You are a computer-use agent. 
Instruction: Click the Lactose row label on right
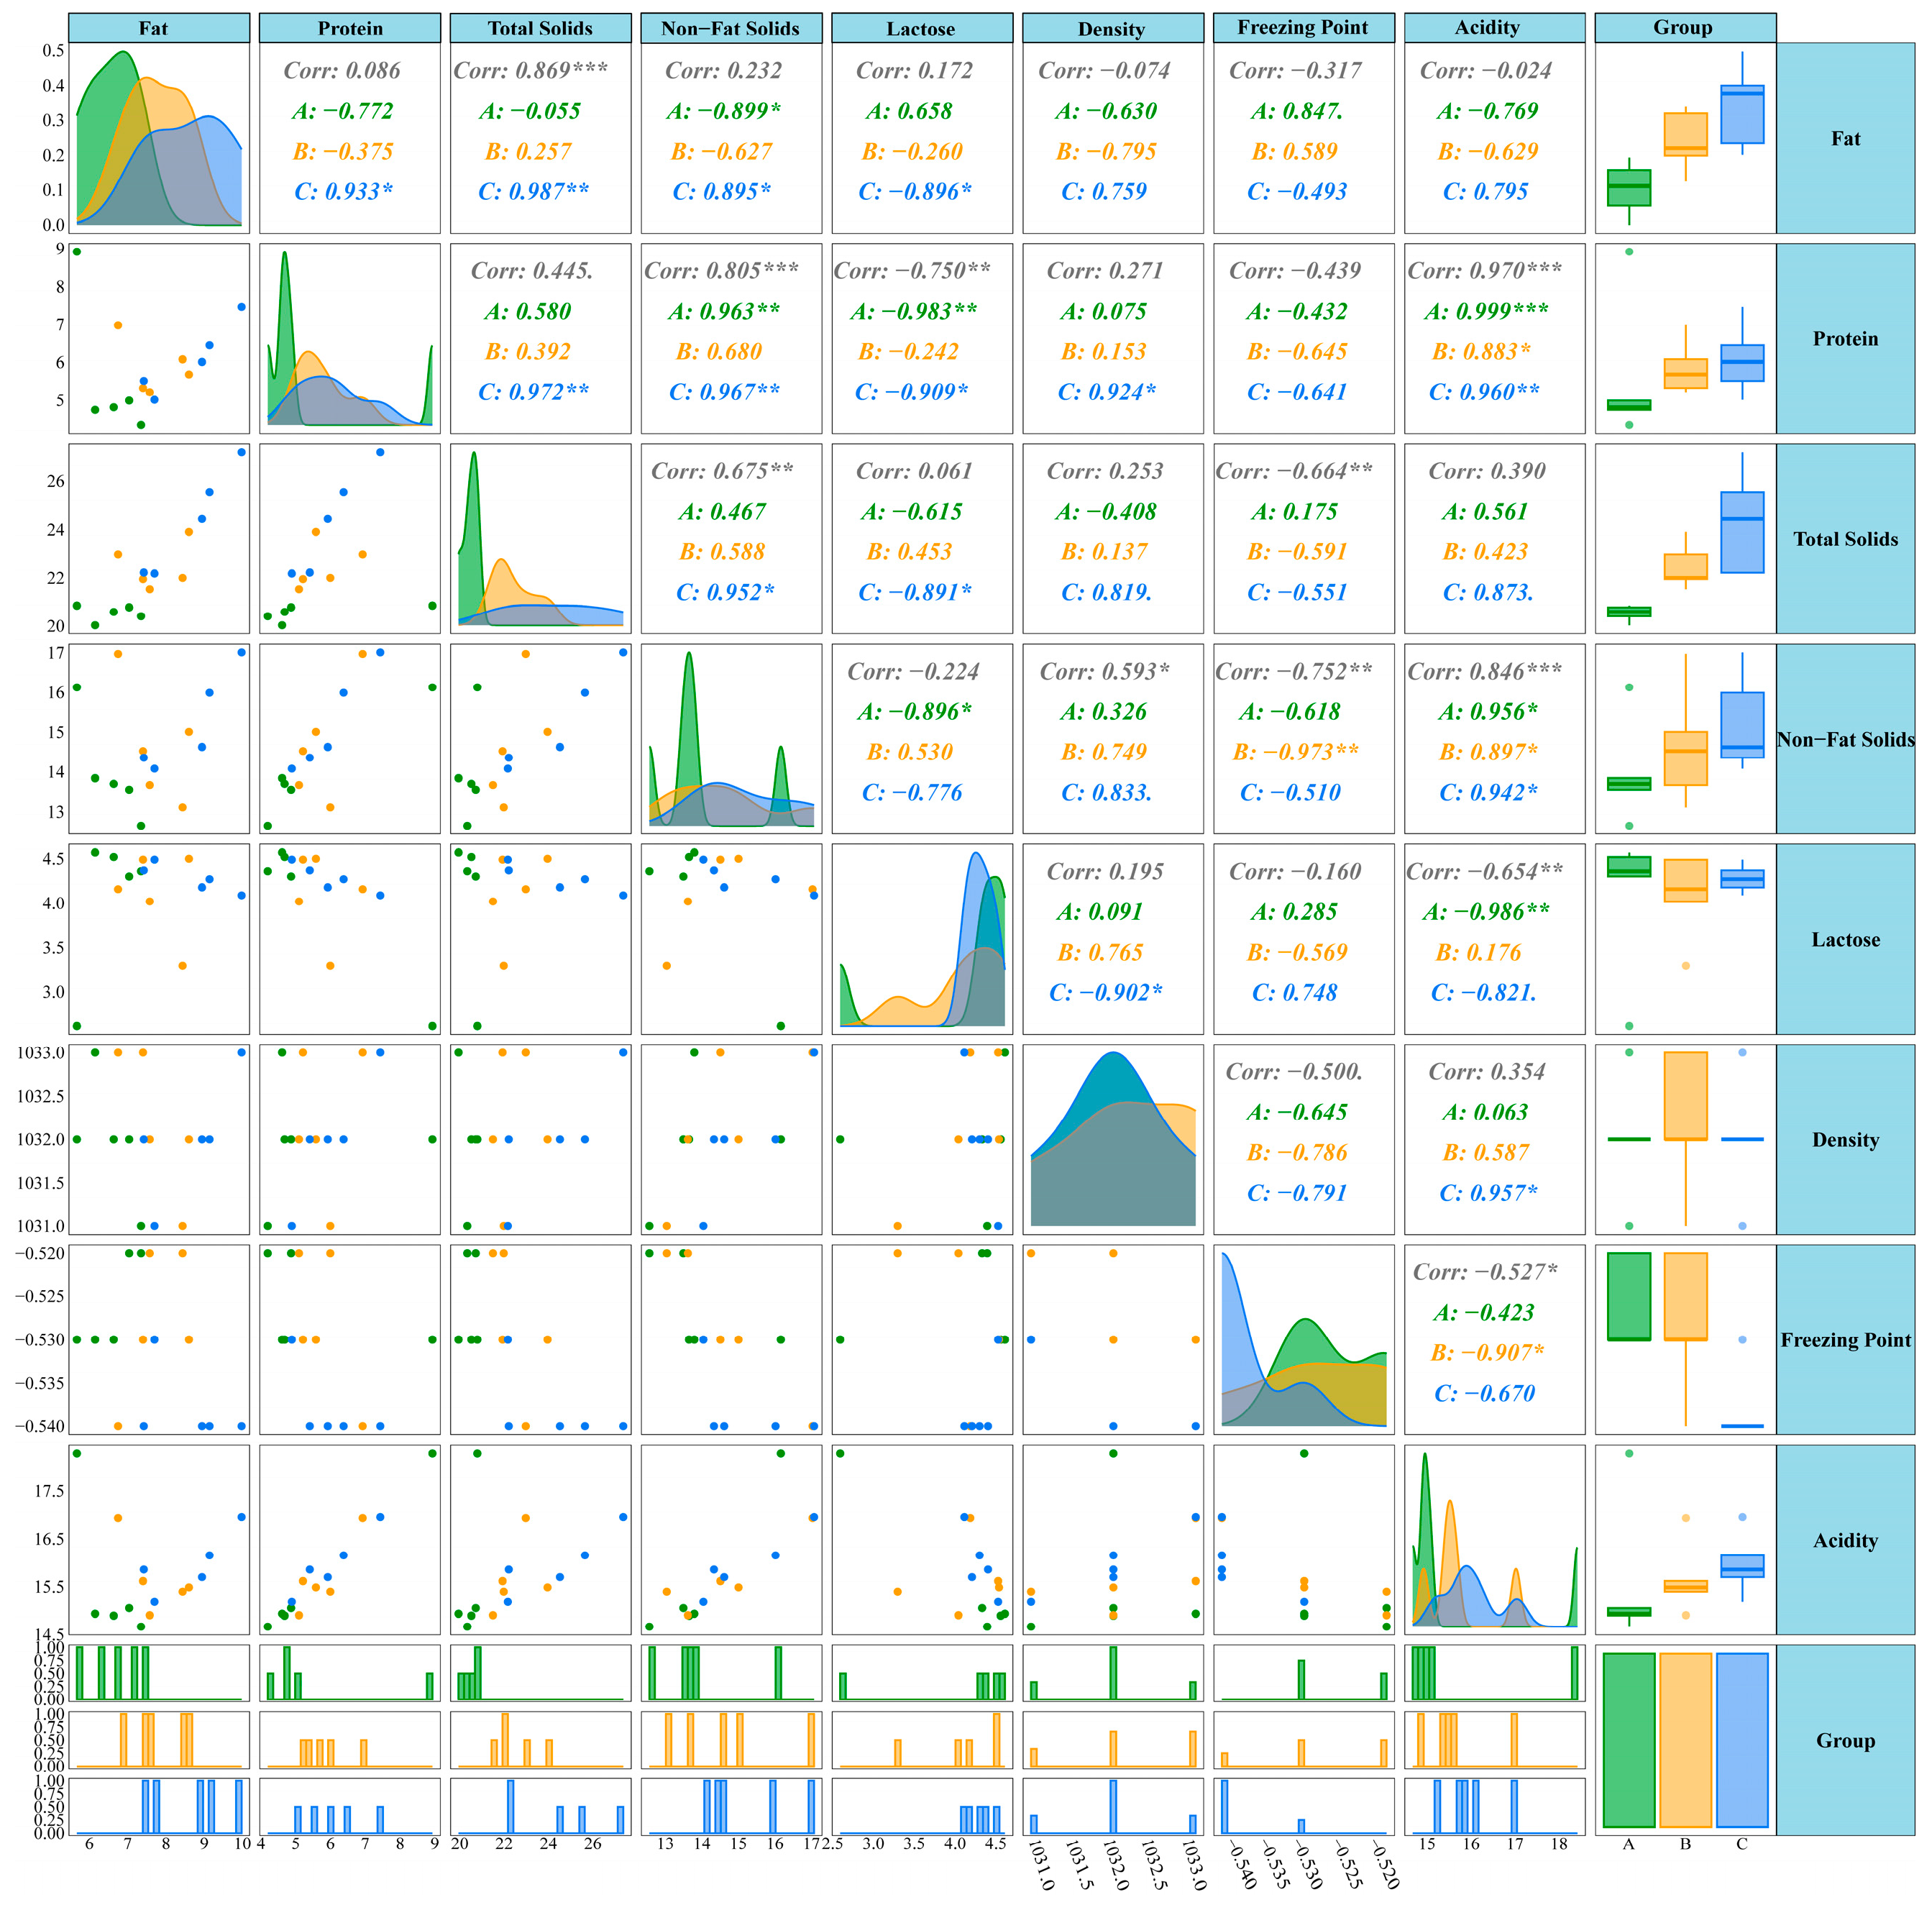pyautogui.click(x=1844, y=939)
